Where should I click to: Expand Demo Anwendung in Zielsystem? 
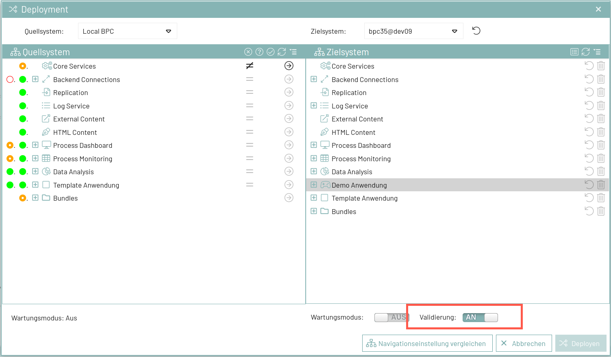pos(314,185)
